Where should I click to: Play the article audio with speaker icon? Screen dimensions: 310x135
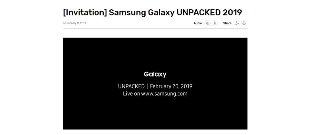(207, 23)
